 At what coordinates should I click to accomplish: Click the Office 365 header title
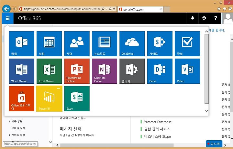pos(29,18)
